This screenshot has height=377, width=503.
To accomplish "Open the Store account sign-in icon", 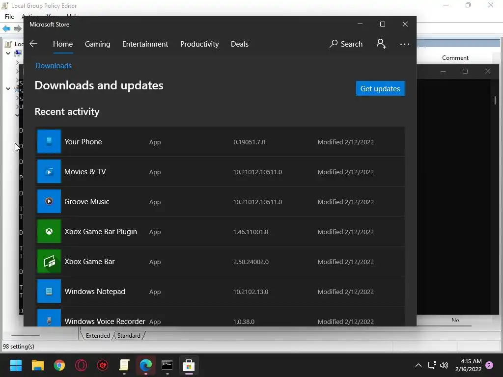I will click(x=381, y=44).
